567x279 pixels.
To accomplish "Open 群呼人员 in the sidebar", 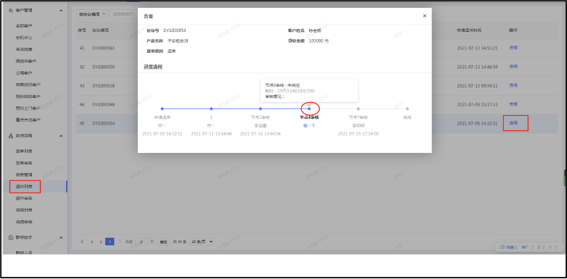I will tap(24, 253).
